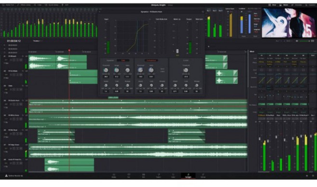Screen dimensions: 317x187
Task: Click the Home icon in bottom right
Action: 307,176
